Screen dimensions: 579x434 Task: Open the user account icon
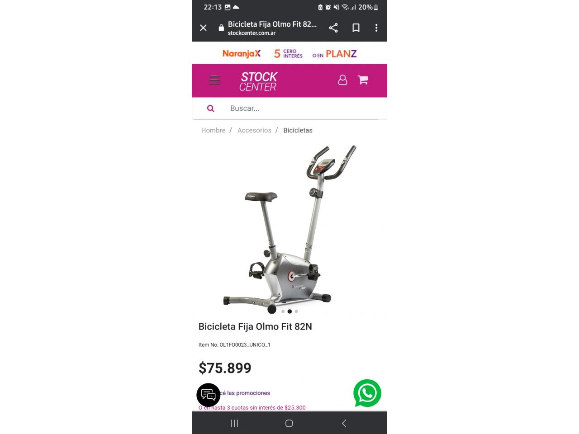point(343,80)
